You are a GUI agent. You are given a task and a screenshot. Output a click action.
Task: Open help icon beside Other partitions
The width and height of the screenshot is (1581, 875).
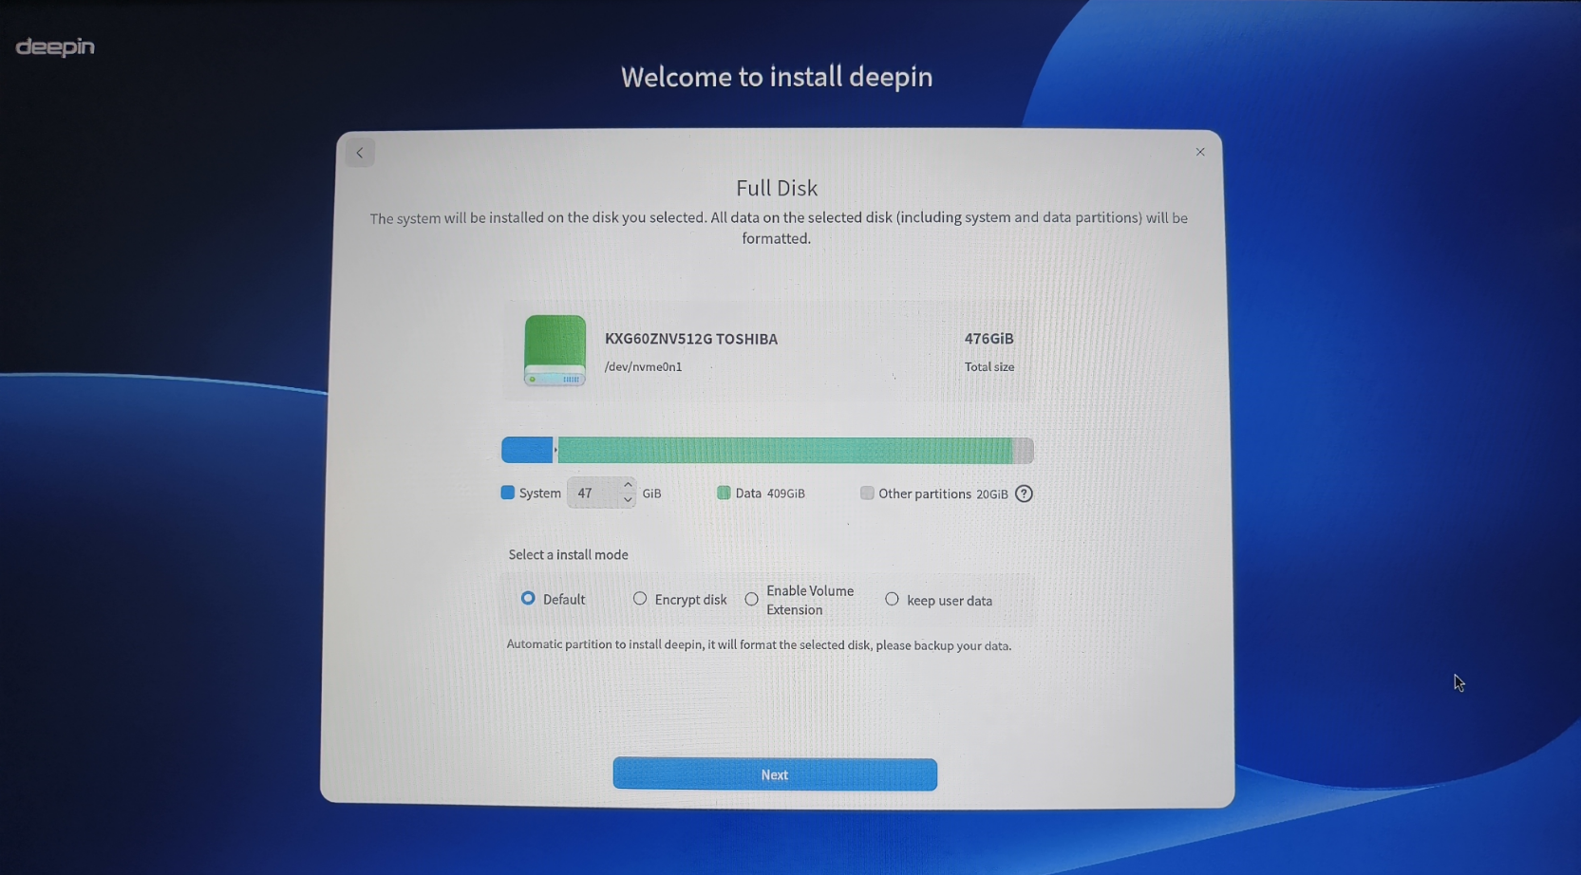pyautogui.click(x=1024, y=493)
